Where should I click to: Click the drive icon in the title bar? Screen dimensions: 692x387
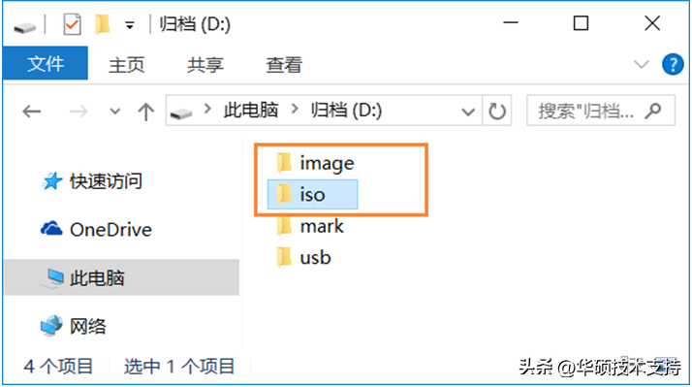(x=24, y=28)
